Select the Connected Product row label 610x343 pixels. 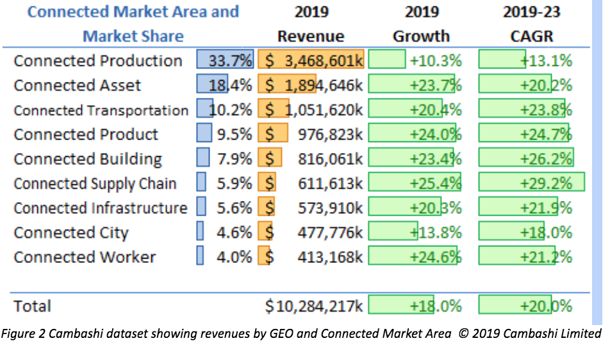86,134
